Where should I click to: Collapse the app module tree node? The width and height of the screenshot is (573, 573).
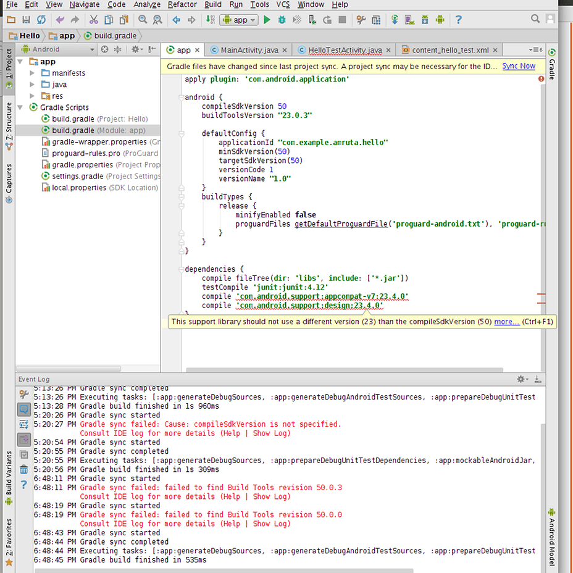[x=20, y=62]
